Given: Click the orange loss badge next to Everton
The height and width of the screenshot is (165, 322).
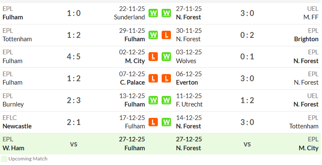Looking at the screenshot, I should pyautogui.click(x=166, y=78).
